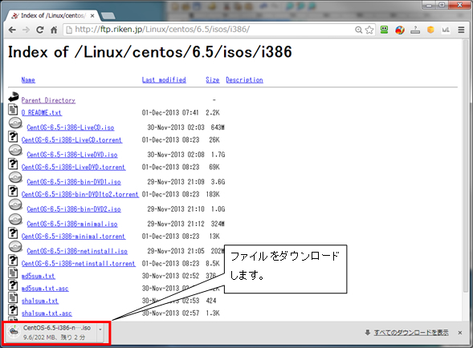Open CentOS-6.5-i386-LiveCD.torrent link
The height and width of the screenshot is (348, 473).
[71, 140]
